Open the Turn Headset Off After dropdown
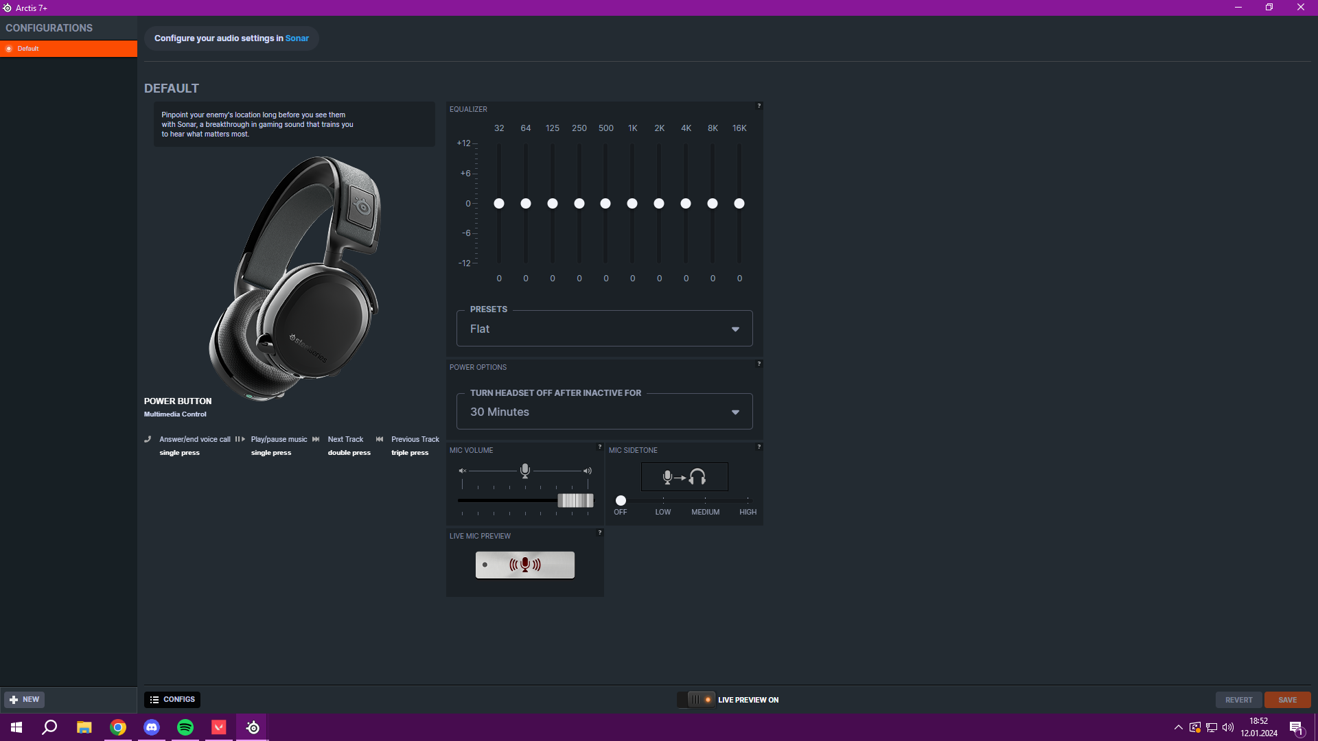This screenshot has width=1318, height=741. coord(604,412)
